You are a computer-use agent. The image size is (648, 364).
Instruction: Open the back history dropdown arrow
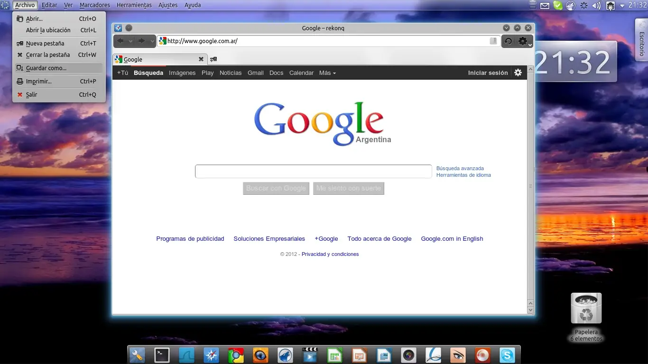(130, 41)
